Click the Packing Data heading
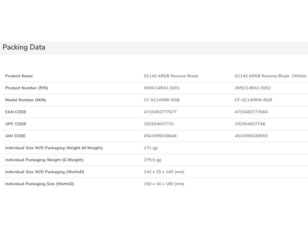 point(24,47)
